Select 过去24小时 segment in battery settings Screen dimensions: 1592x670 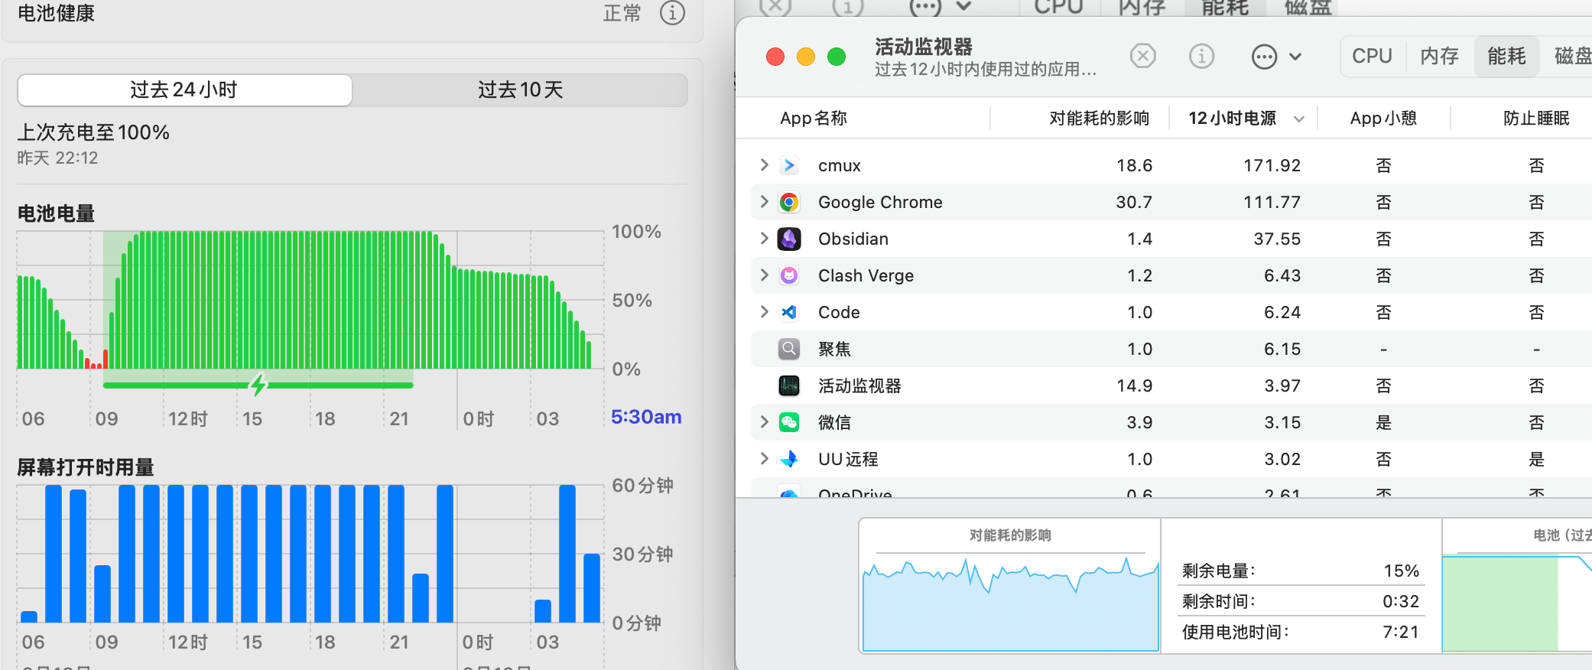click(x=184, y=90)
